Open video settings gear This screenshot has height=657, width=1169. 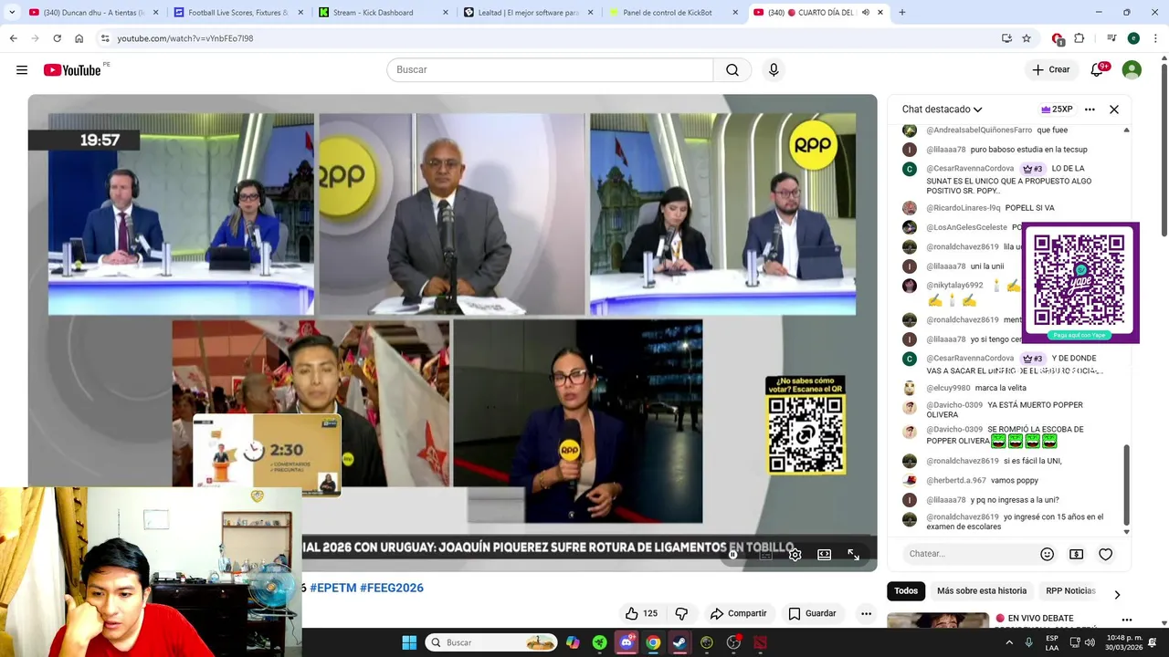[x=795, y=554]
